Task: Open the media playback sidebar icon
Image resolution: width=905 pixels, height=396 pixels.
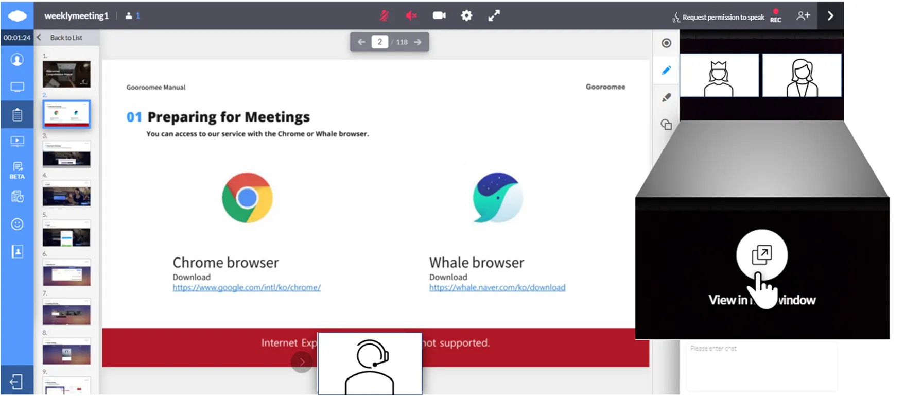Action: tap(17, 141)
